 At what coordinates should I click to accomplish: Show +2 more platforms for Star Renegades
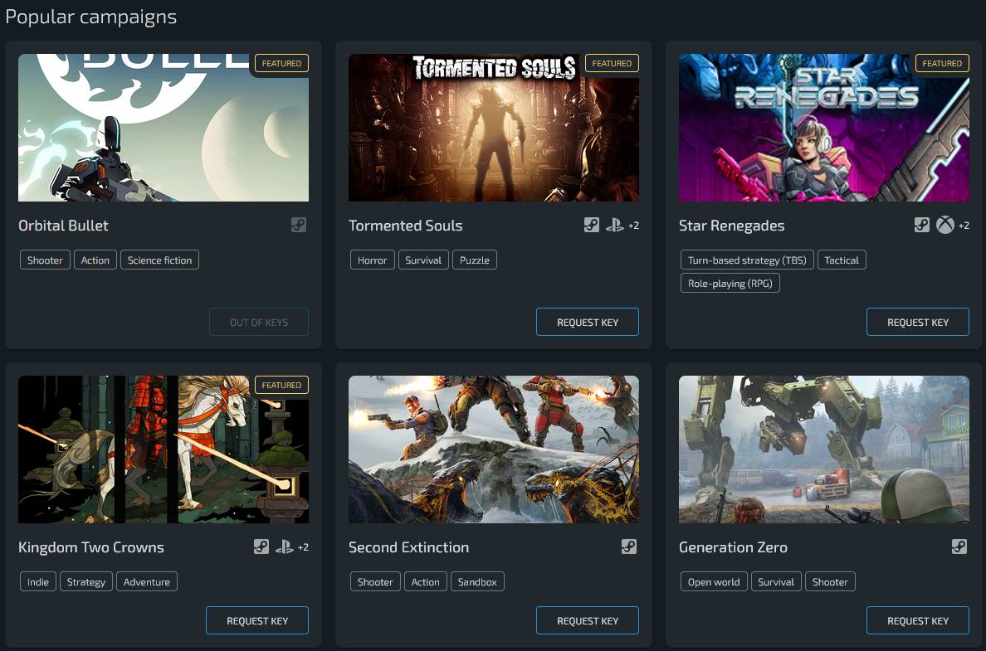[964, 226]
